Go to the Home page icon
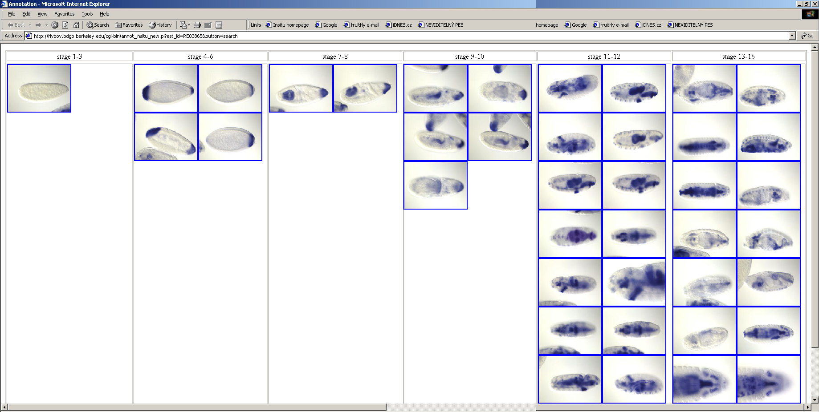819x412 pixels. (x=76, y=25)
